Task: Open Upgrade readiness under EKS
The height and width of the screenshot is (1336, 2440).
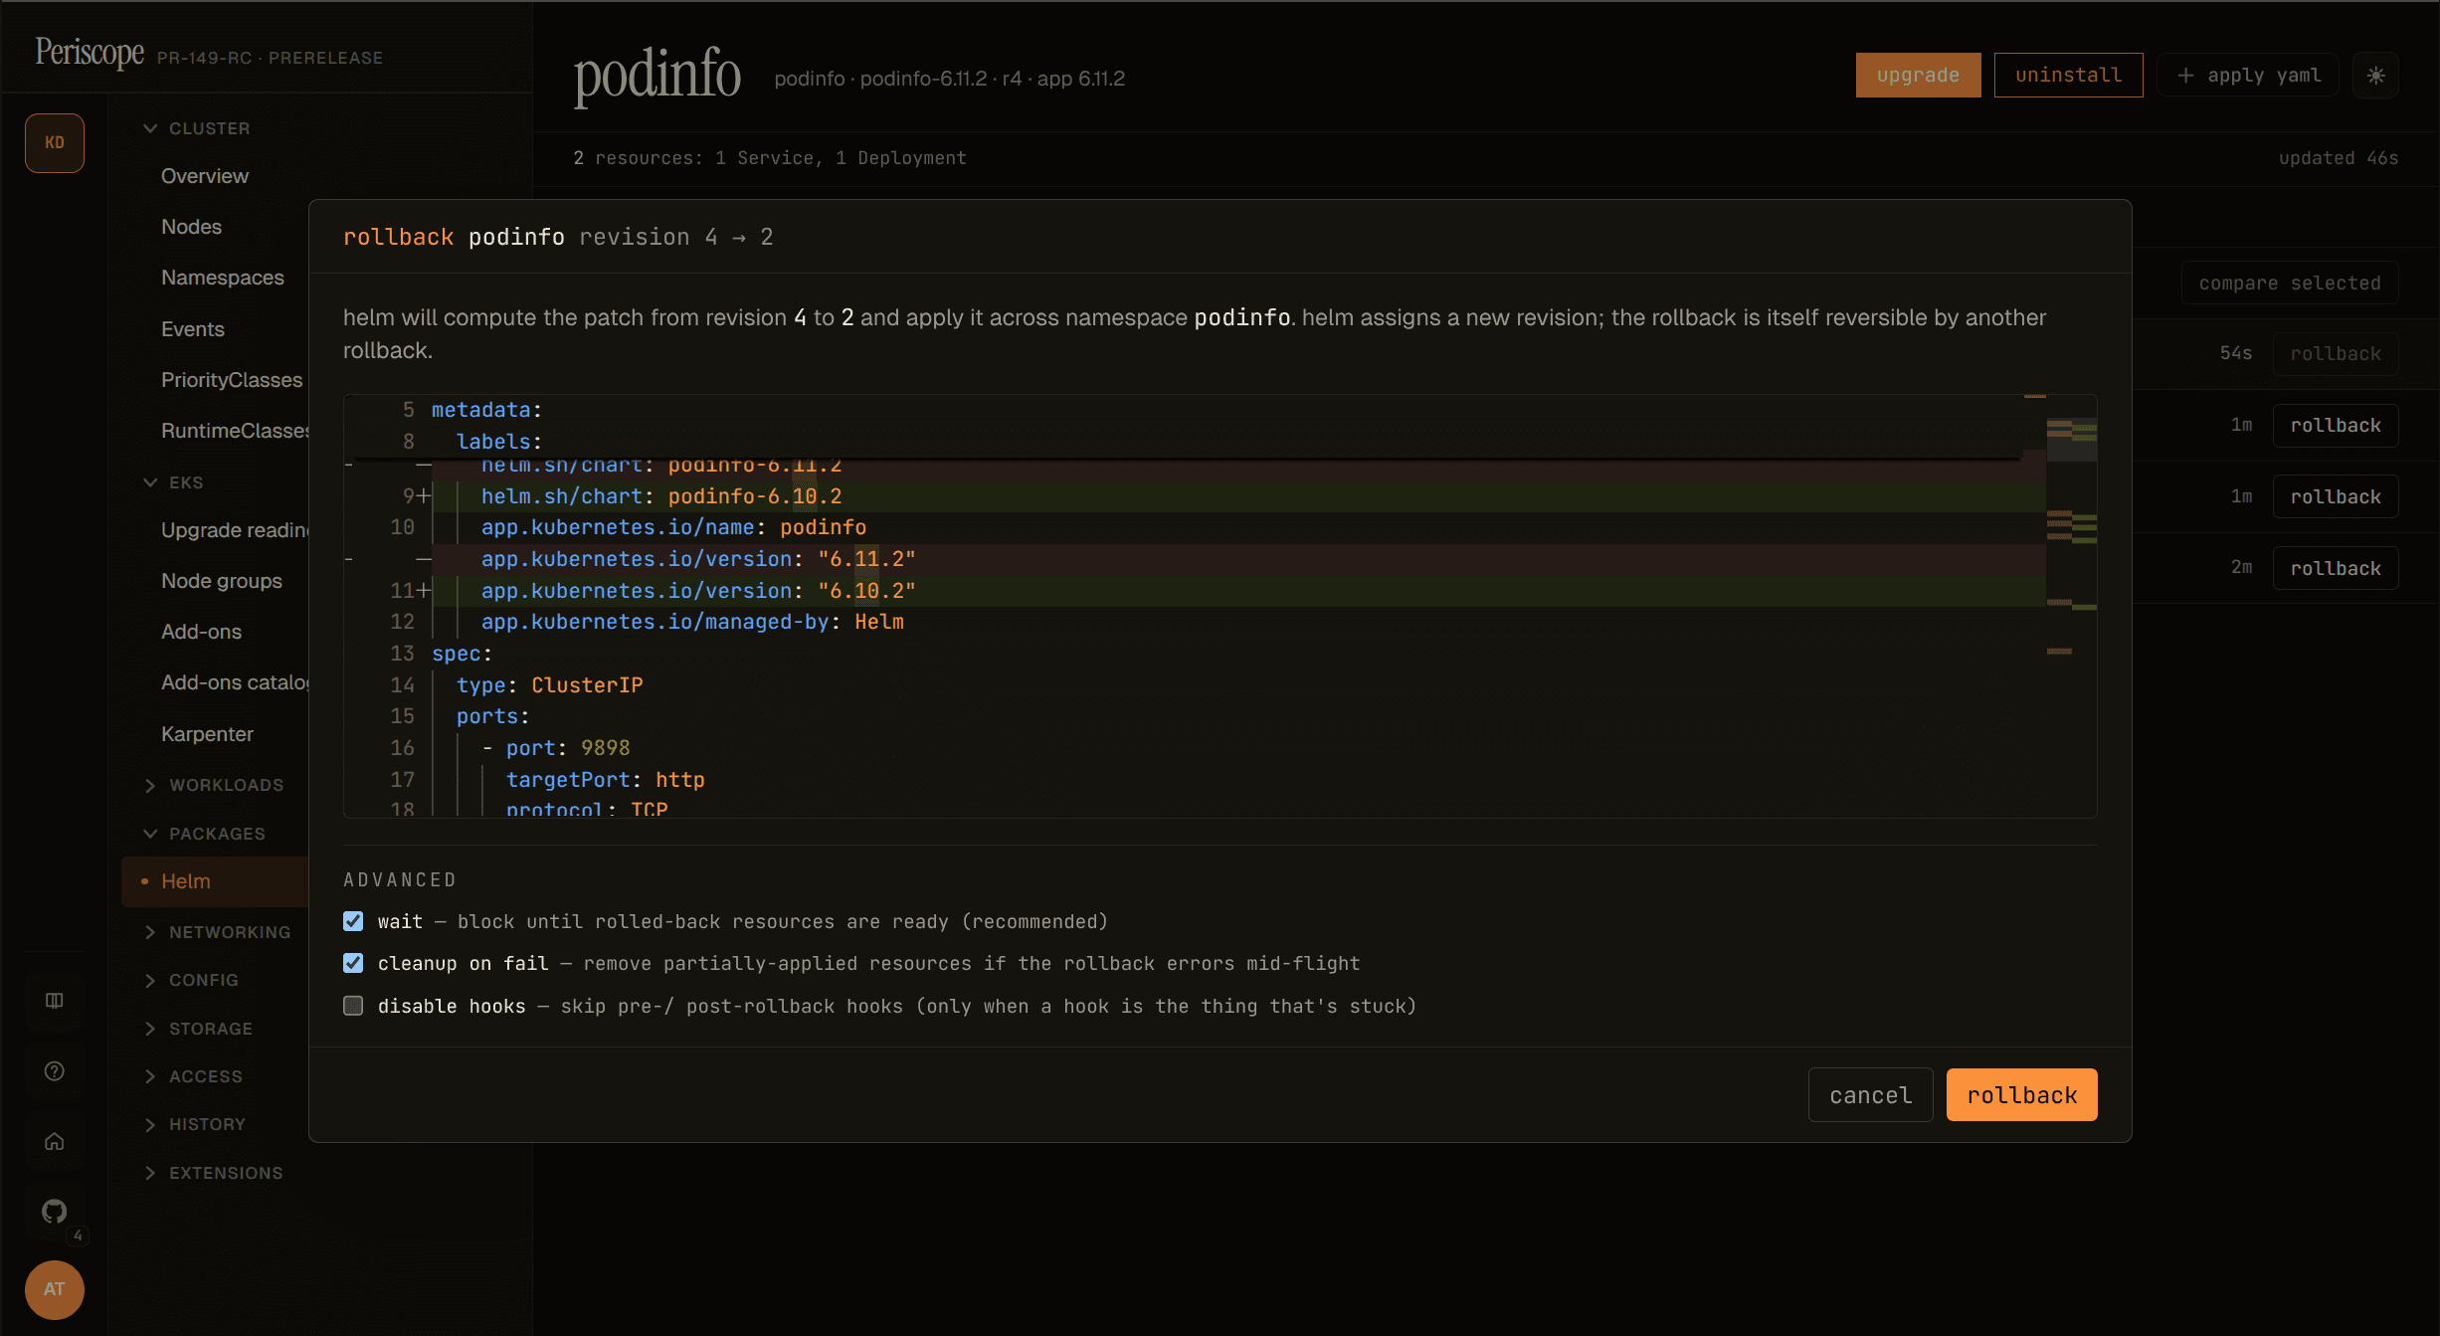Action: pos(235,530)
